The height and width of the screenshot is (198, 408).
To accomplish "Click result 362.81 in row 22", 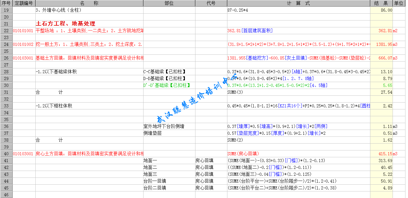I will point(381,31).
